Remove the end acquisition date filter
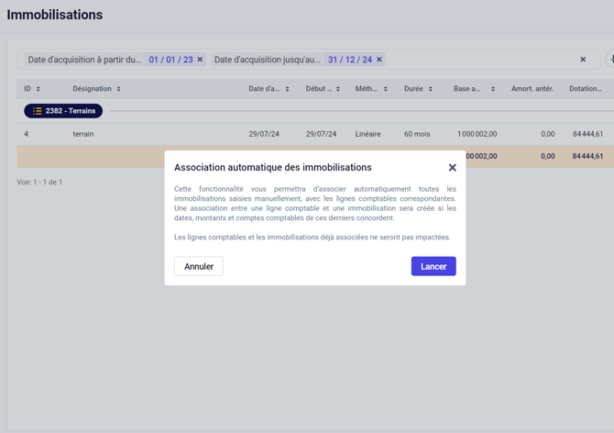Image resolution: width=614 pixels, height=433 pixels. point(379,60)
